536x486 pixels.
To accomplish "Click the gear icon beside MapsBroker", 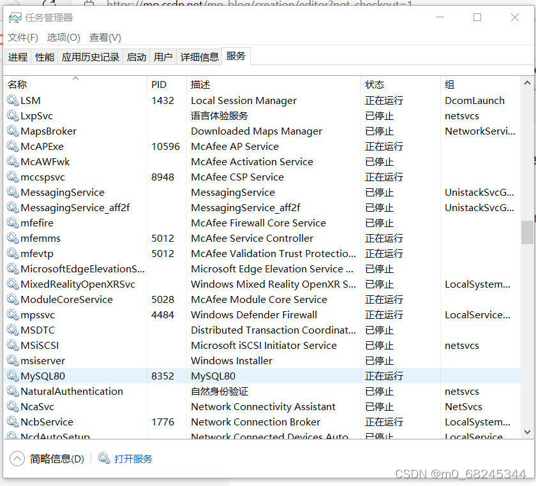I will pyautogui.click(x=13, y=131).
